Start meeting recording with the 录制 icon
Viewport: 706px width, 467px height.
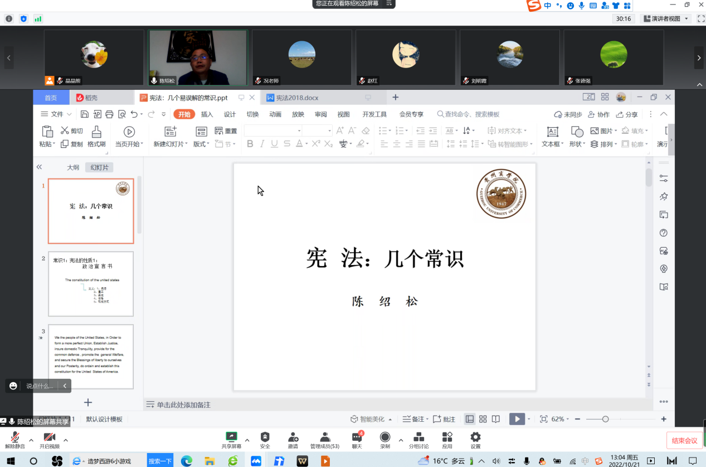pos(385,439)
